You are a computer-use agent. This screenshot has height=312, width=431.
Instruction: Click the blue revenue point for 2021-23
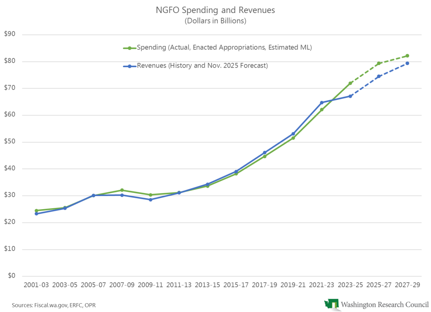pos(322,102)
